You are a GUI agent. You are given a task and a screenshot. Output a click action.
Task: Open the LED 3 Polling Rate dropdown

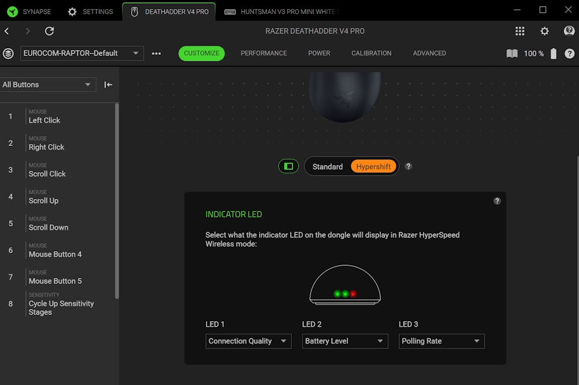[x=441, y=341]
